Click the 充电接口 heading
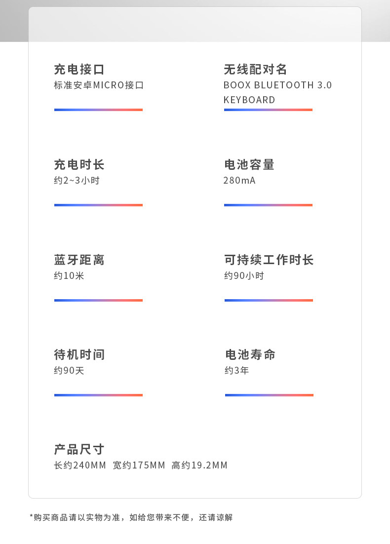This screenshot has height=544, width=390. [79, 69]
